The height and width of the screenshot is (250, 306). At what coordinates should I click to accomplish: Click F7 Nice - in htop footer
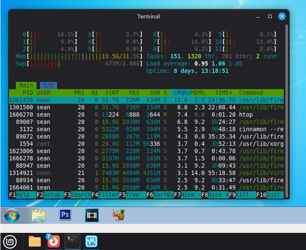pos(188,195)
